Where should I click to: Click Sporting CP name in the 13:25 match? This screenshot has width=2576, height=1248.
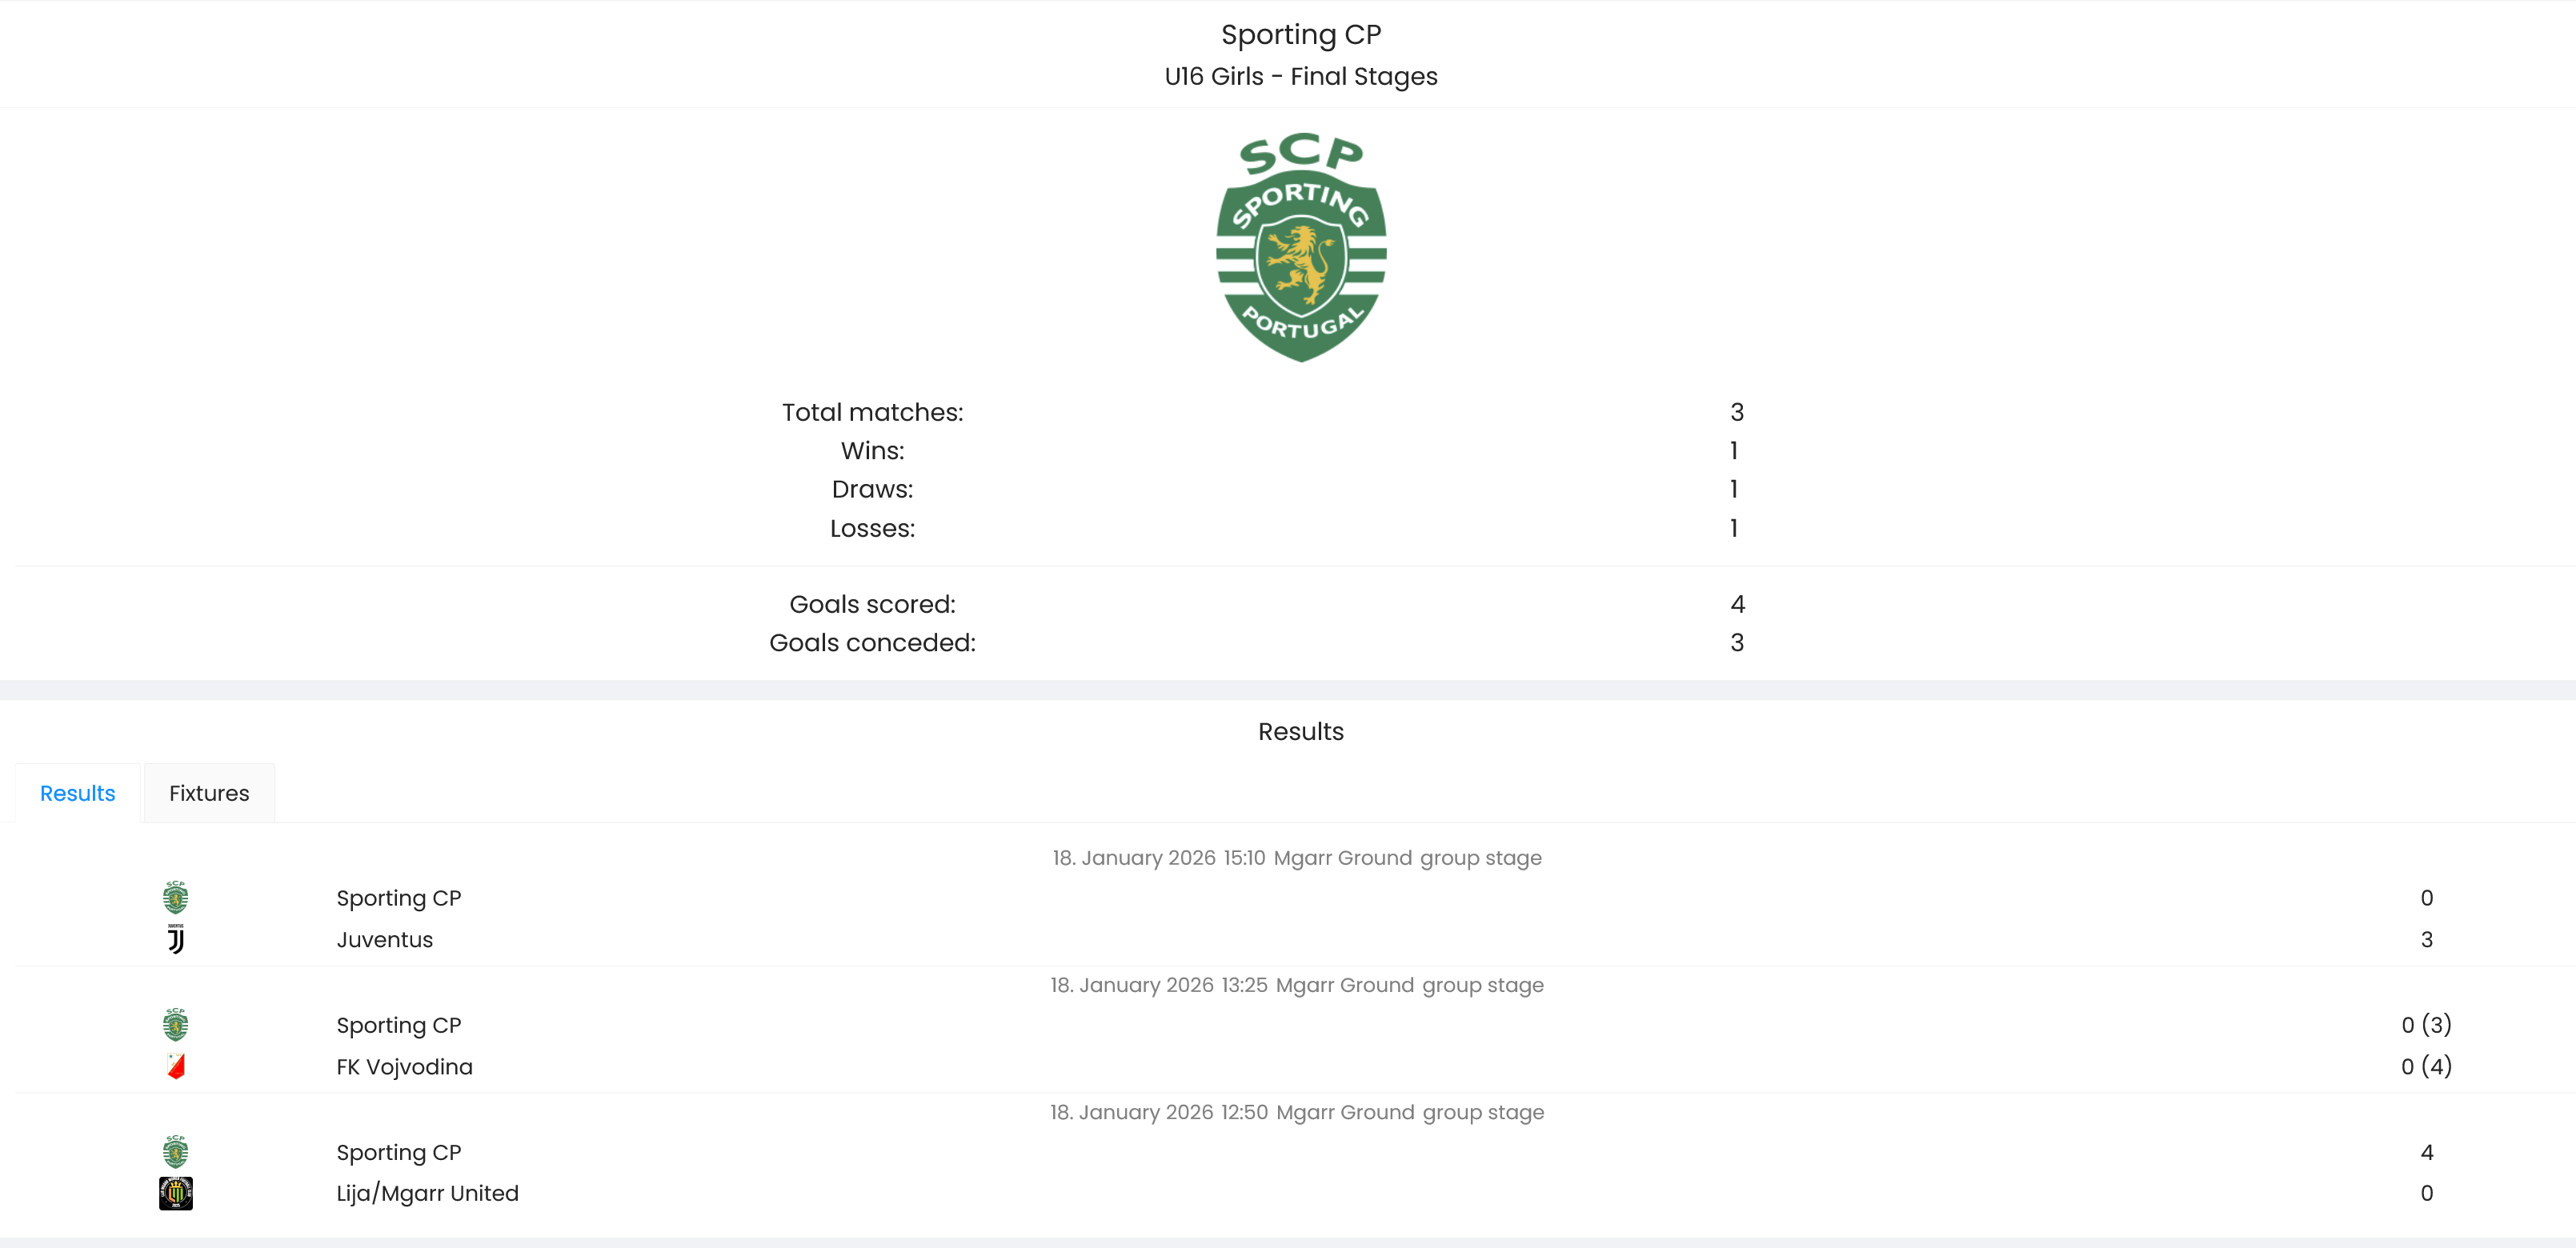(x=398, y=1025)
